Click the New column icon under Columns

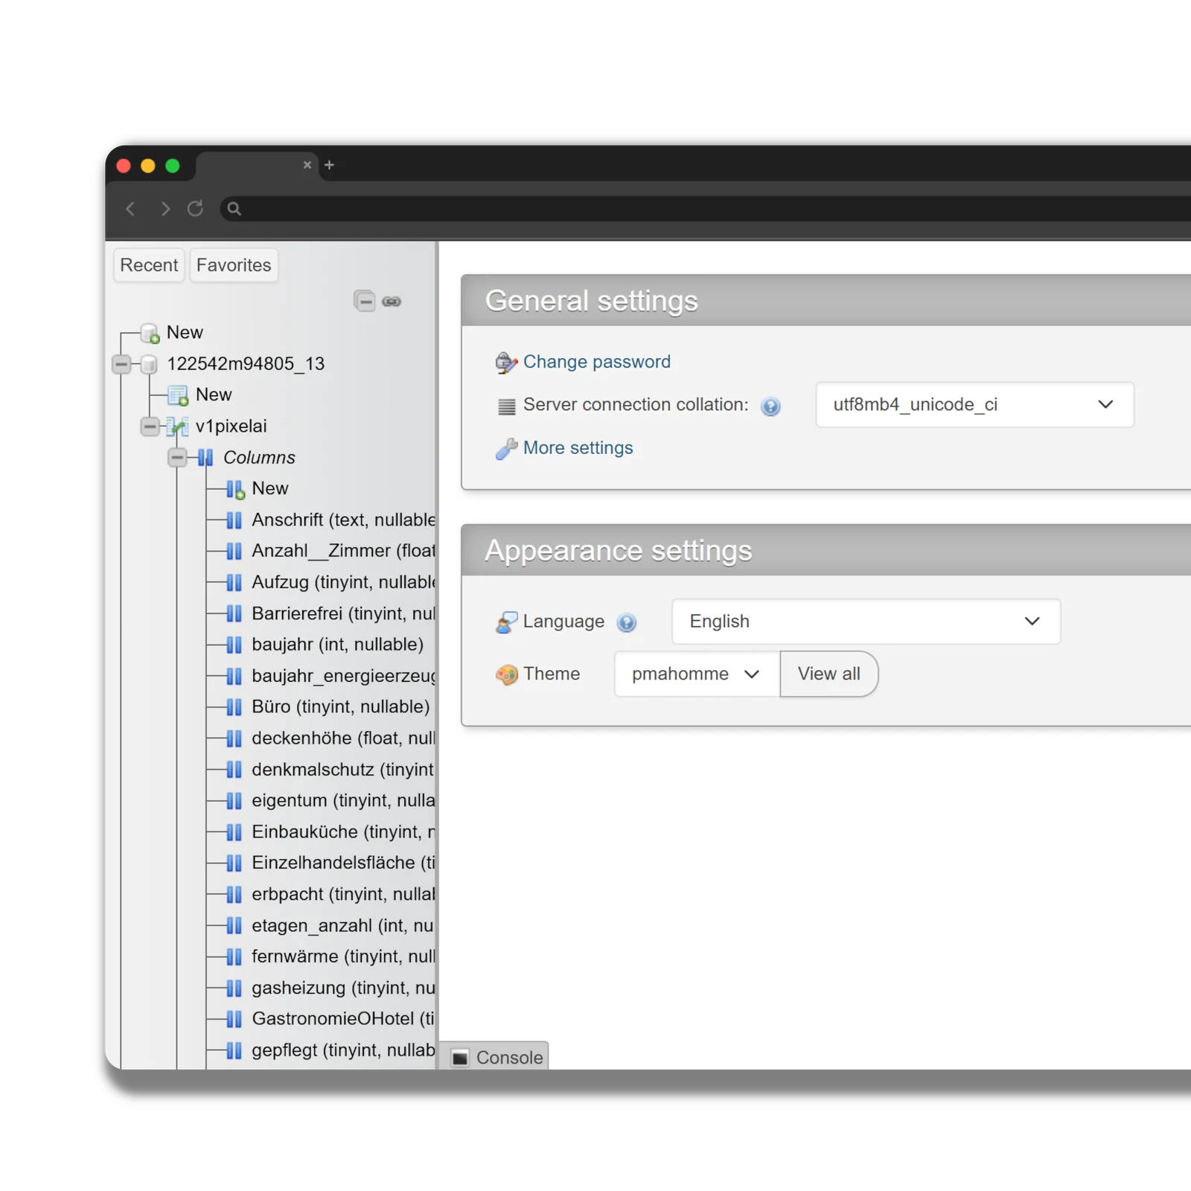235,489
